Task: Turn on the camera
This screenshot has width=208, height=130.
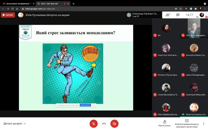Action: pyautogui.click(x=114, y=123)
